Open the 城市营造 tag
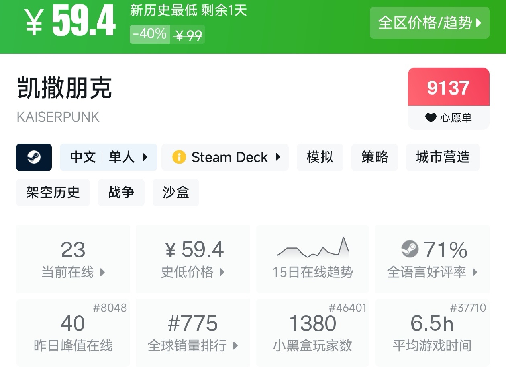 (x=443, y=157)
